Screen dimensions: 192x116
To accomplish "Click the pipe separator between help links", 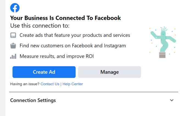I will [61, 84].
